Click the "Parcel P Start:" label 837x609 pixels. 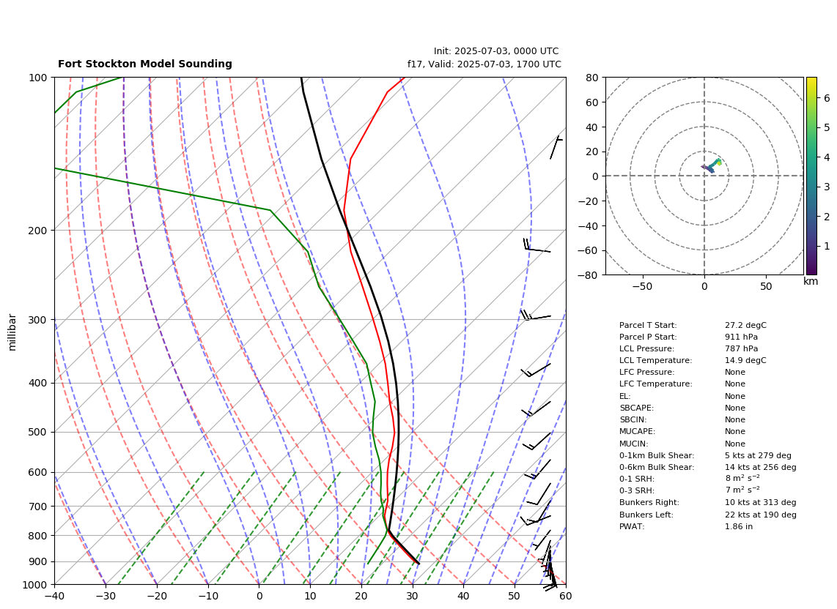[648, 337]
